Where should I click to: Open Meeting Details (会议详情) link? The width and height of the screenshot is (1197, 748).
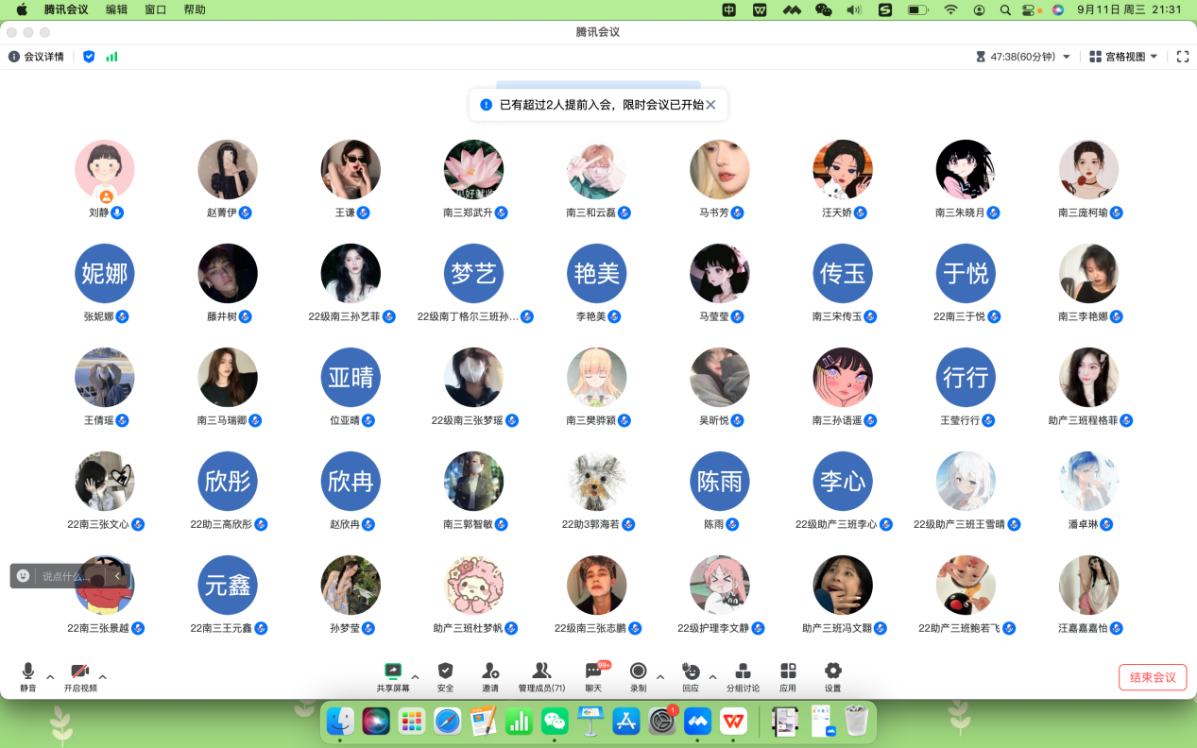37,57
